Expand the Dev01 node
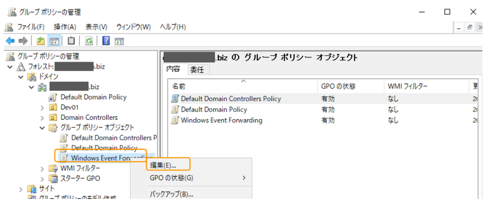The height and width of the screenshot is (214, 502). [x=42, y=108]
